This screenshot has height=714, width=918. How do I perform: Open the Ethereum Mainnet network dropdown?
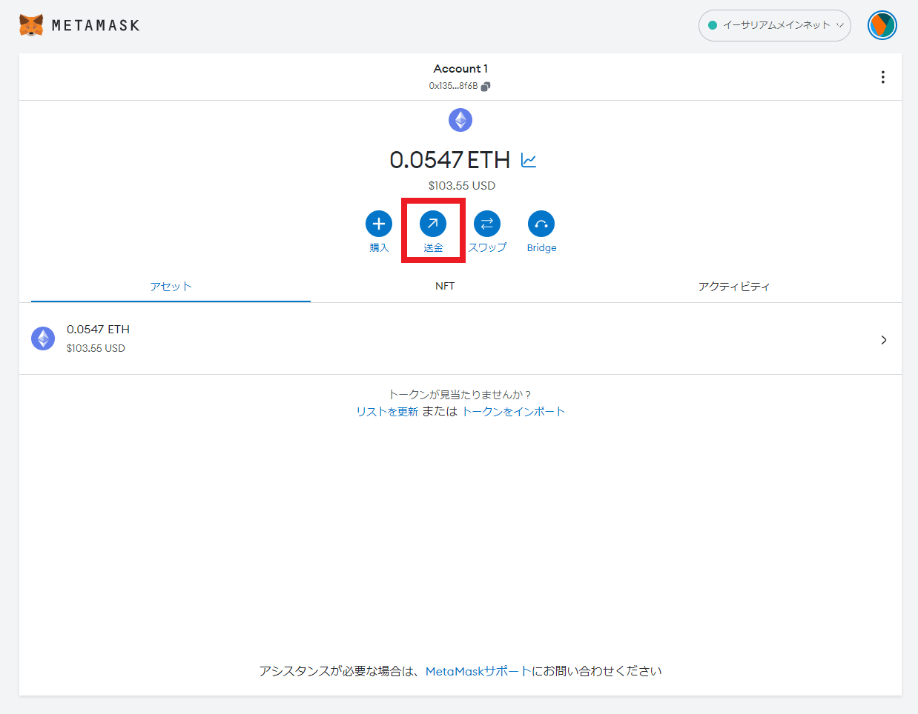774,25
